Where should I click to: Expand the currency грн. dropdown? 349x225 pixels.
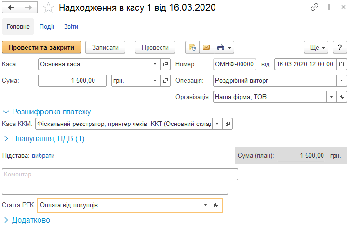click(x=155, y=81)
